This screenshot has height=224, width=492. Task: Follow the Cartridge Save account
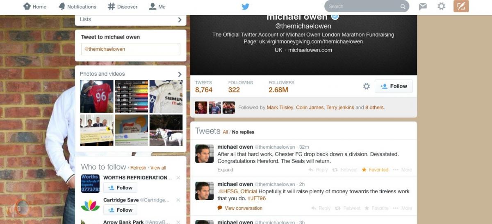pyautogui.click(x=120, y=210)
